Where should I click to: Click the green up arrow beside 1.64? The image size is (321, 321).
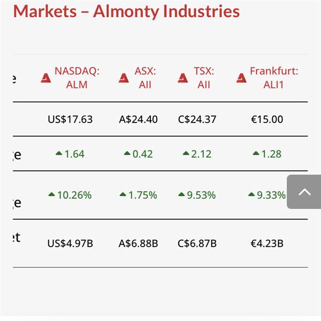[59, 154]
